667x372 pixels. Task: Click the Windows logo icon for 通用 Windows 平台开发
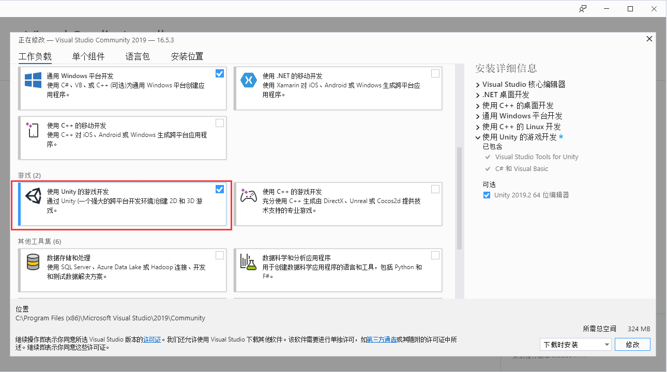click(33, 80)
